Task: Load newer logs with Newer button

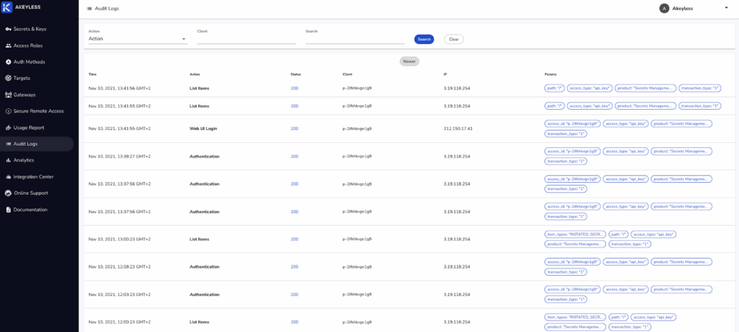Action: point(408,61)
